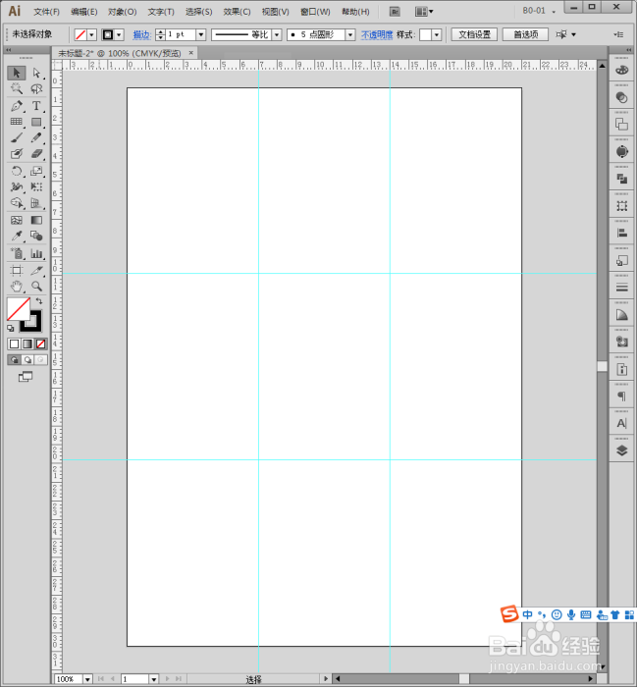
Task: Open fill swatch dropdown in control bar
Action: [91, 34]
